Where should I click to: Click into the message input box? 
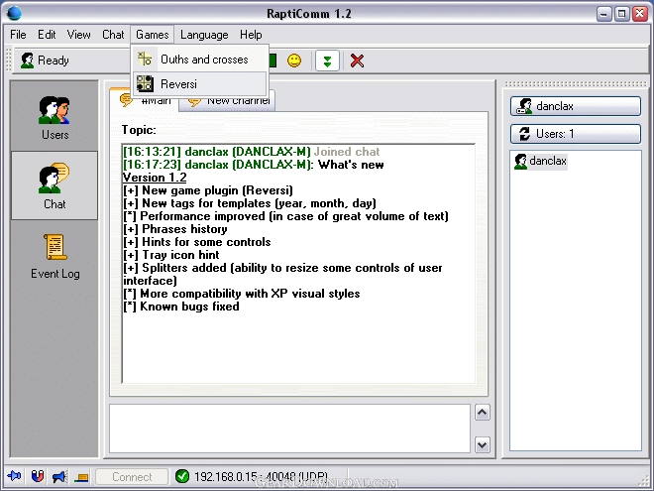pos(289,429)
